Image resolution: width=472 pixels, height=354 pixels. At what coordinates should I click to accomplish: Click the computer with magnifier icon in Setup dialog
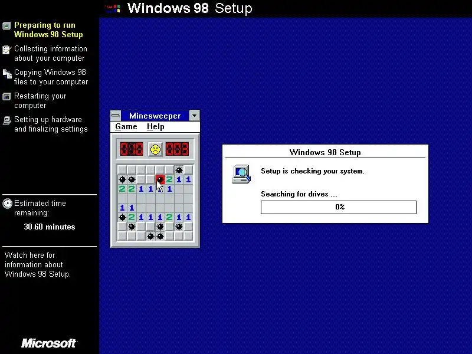(241, 174)
